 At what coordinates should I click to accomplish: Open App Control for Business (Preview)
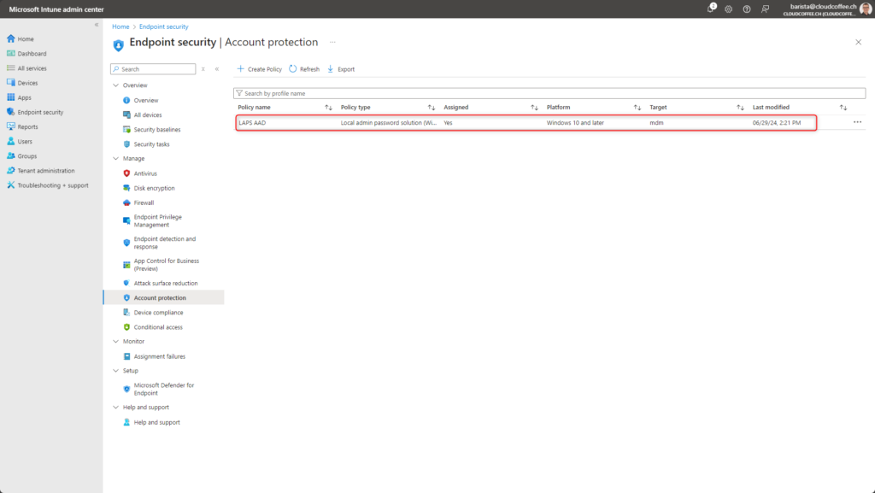click(164, 264)
